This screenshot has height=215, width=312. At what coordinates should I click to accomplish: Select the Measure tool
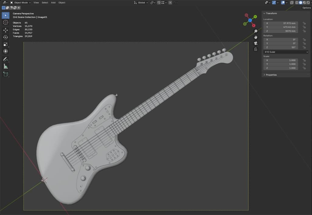5,66
